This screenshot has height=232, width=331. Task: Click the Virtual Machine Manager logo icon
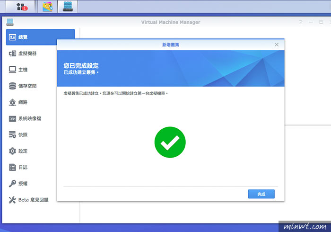(10, 22)
